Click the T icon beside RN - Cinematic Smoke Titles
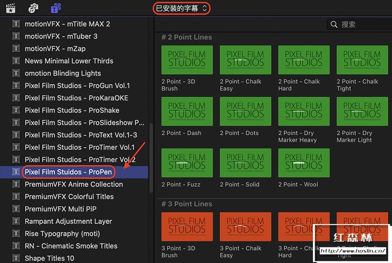The width and height of the screenshot is (392, 263). [16, 246]
